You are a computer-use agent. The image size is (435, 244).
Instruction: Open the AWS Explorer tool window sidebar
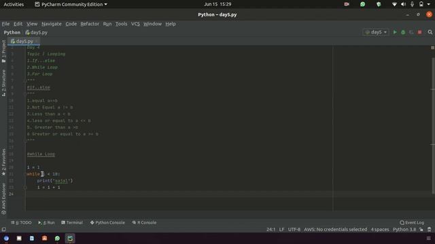[3, 199]
